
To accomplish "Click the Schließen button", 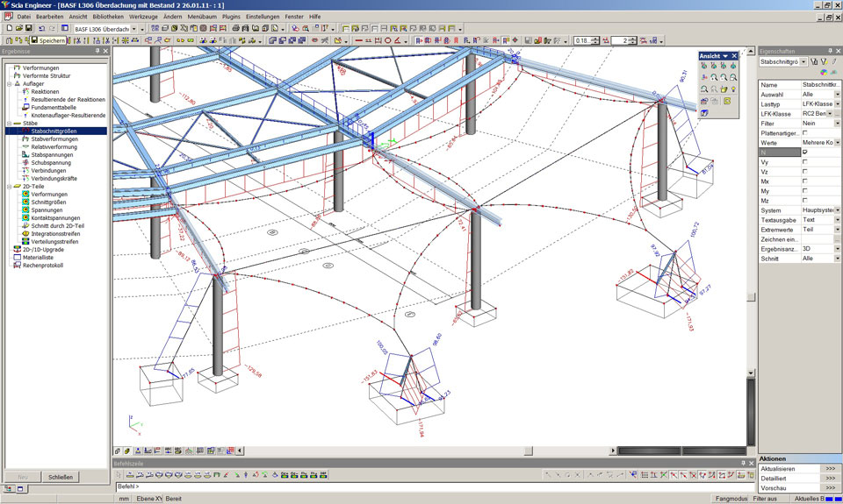I will (x=61, y=477).
